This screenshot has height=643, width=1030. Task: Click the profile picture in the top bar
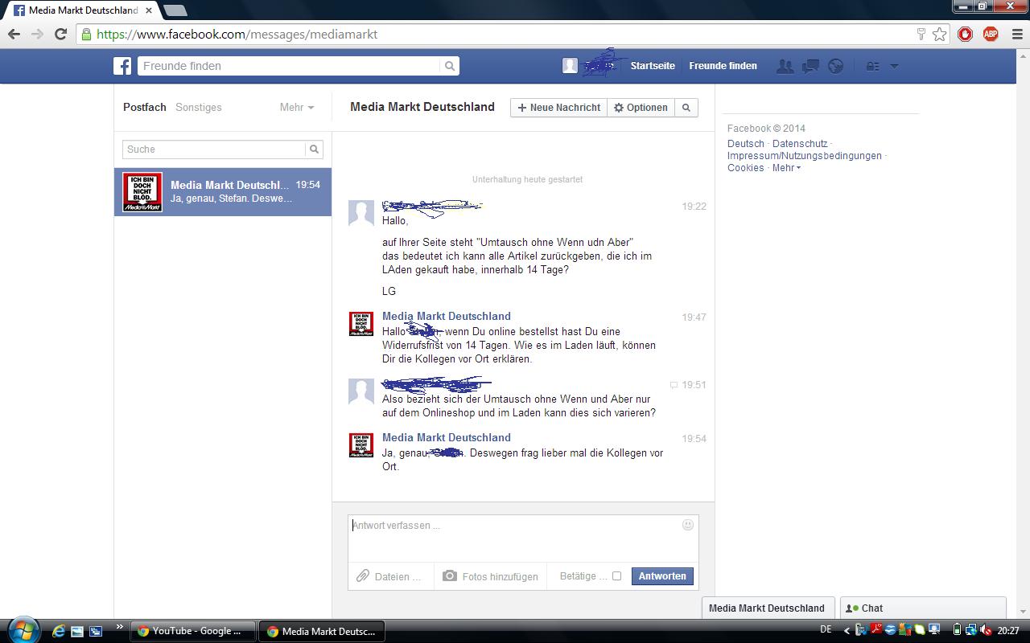pos(570,66)
